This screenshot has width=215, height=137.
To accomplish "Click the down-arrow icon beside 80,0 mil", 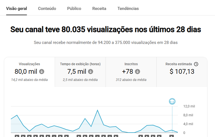I will pyautogui.click(x=42, y=72).
